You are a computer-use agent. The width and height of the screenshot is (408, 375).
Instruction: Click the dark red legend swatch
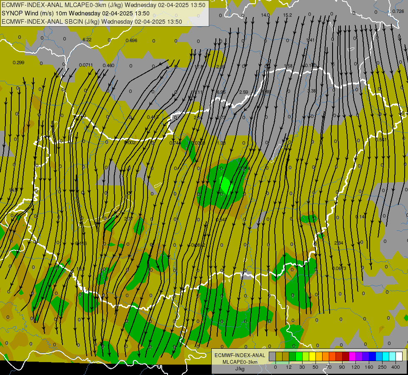click(346, 357)
